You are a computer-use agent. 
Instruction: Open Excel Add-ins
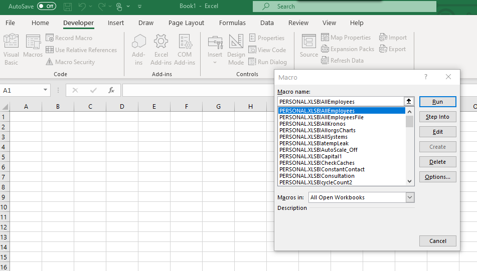tap(161, 50)
